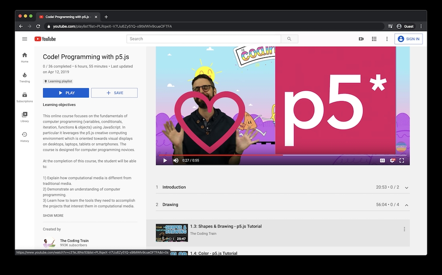Open Subscriptions in sidebar
Screen dimensions: 442x275
[x=25, y=97]
